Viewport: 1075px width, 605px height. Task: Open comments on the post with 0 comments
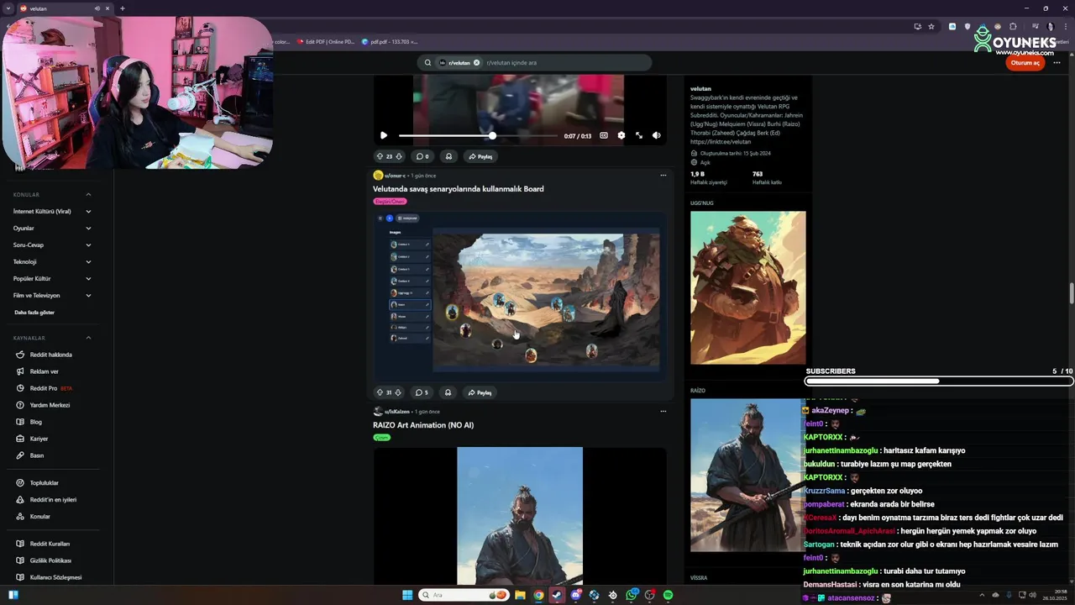[x=422, y=156]
